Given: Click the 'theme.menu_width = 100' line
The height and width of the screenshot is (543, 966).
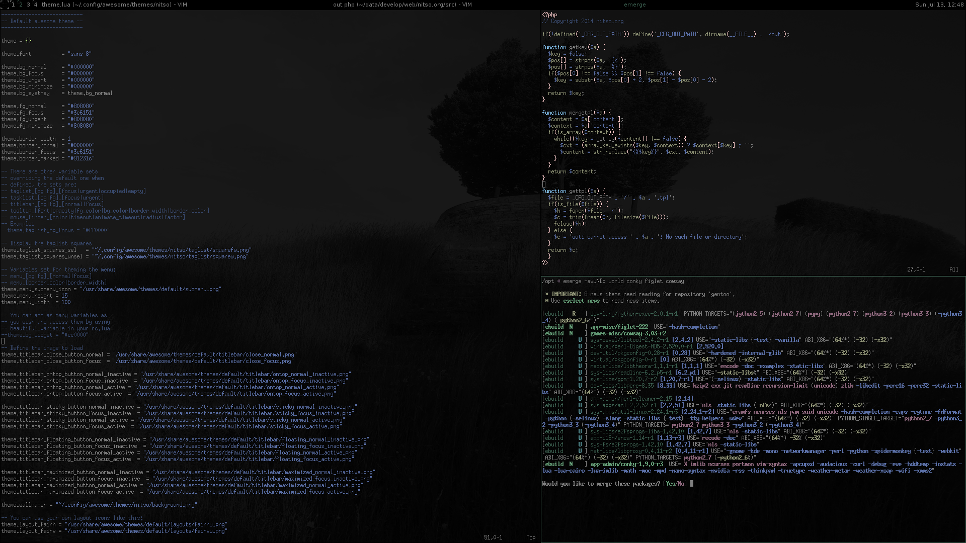Looking at the screenshot, I should (36, 302).
